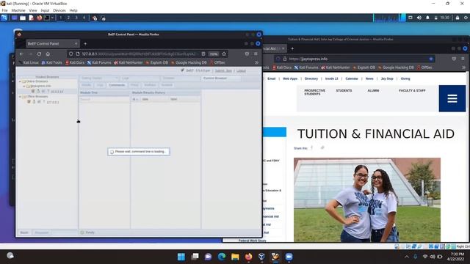
Task: Toggle reader view in BeEF Firefox window
Action: coord(203,54)
